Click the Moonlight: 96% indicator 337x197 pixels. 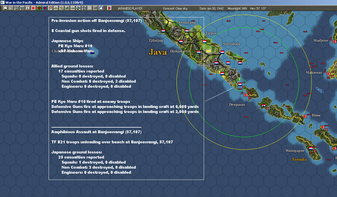click(237, 8)
